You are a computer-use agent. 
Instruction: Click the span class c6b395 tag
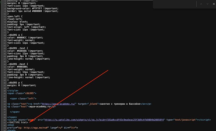[22, 93]
